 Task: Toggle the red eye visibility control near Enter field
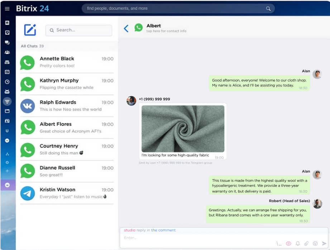click(x=288, y=244)
